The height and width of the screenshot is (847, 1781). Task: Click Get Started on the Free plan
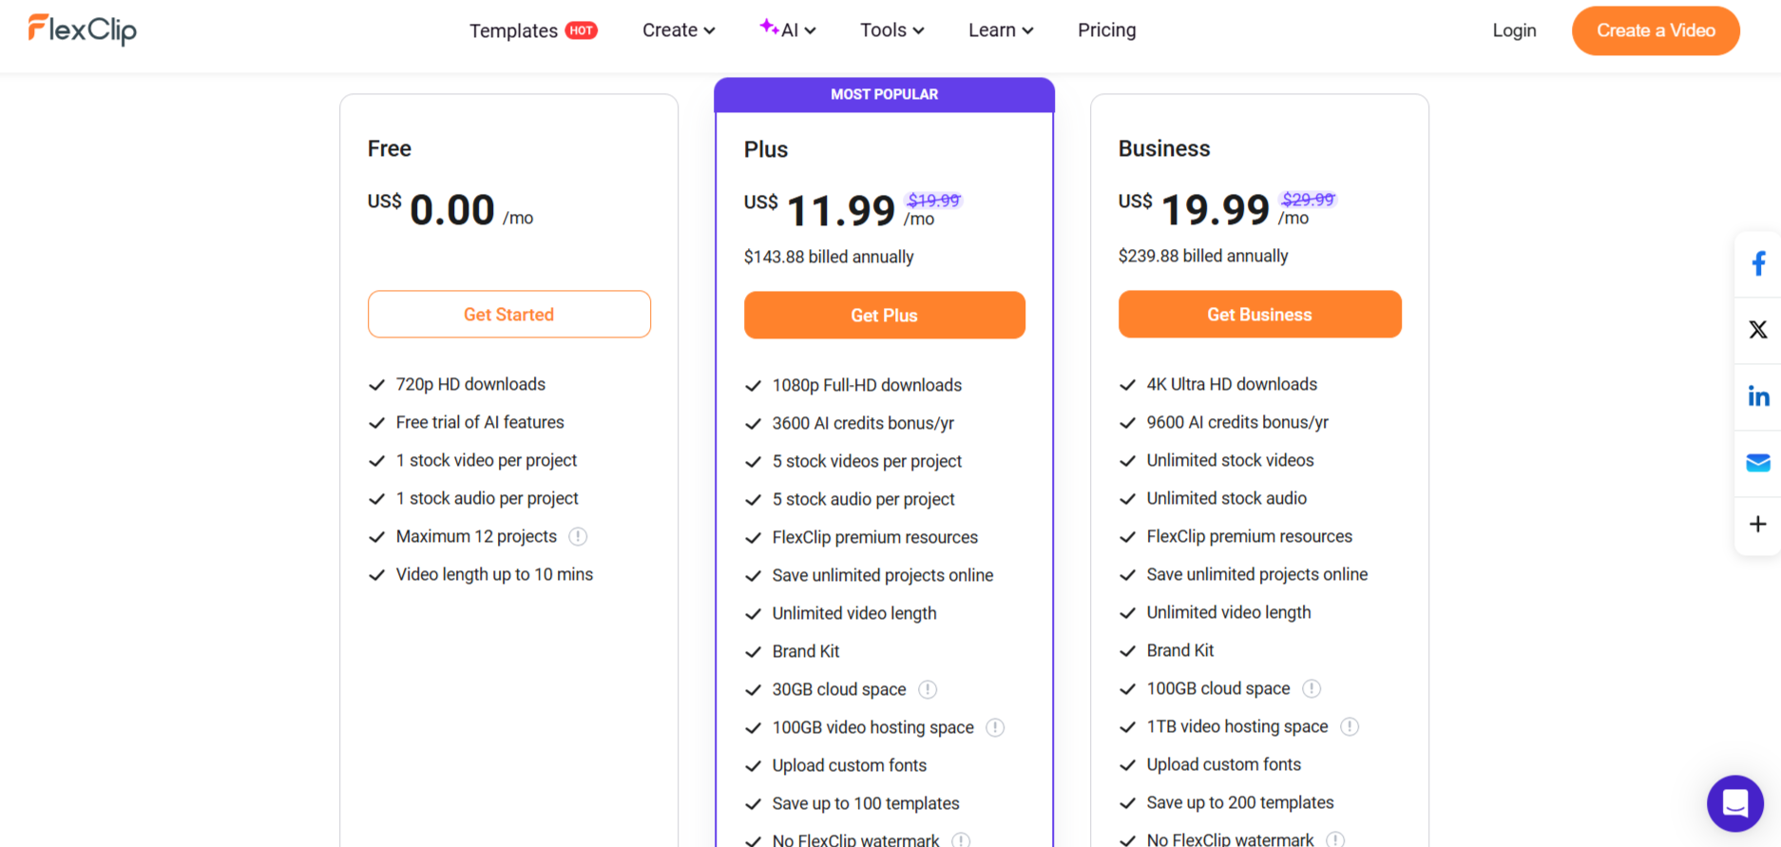click(508, 314)
